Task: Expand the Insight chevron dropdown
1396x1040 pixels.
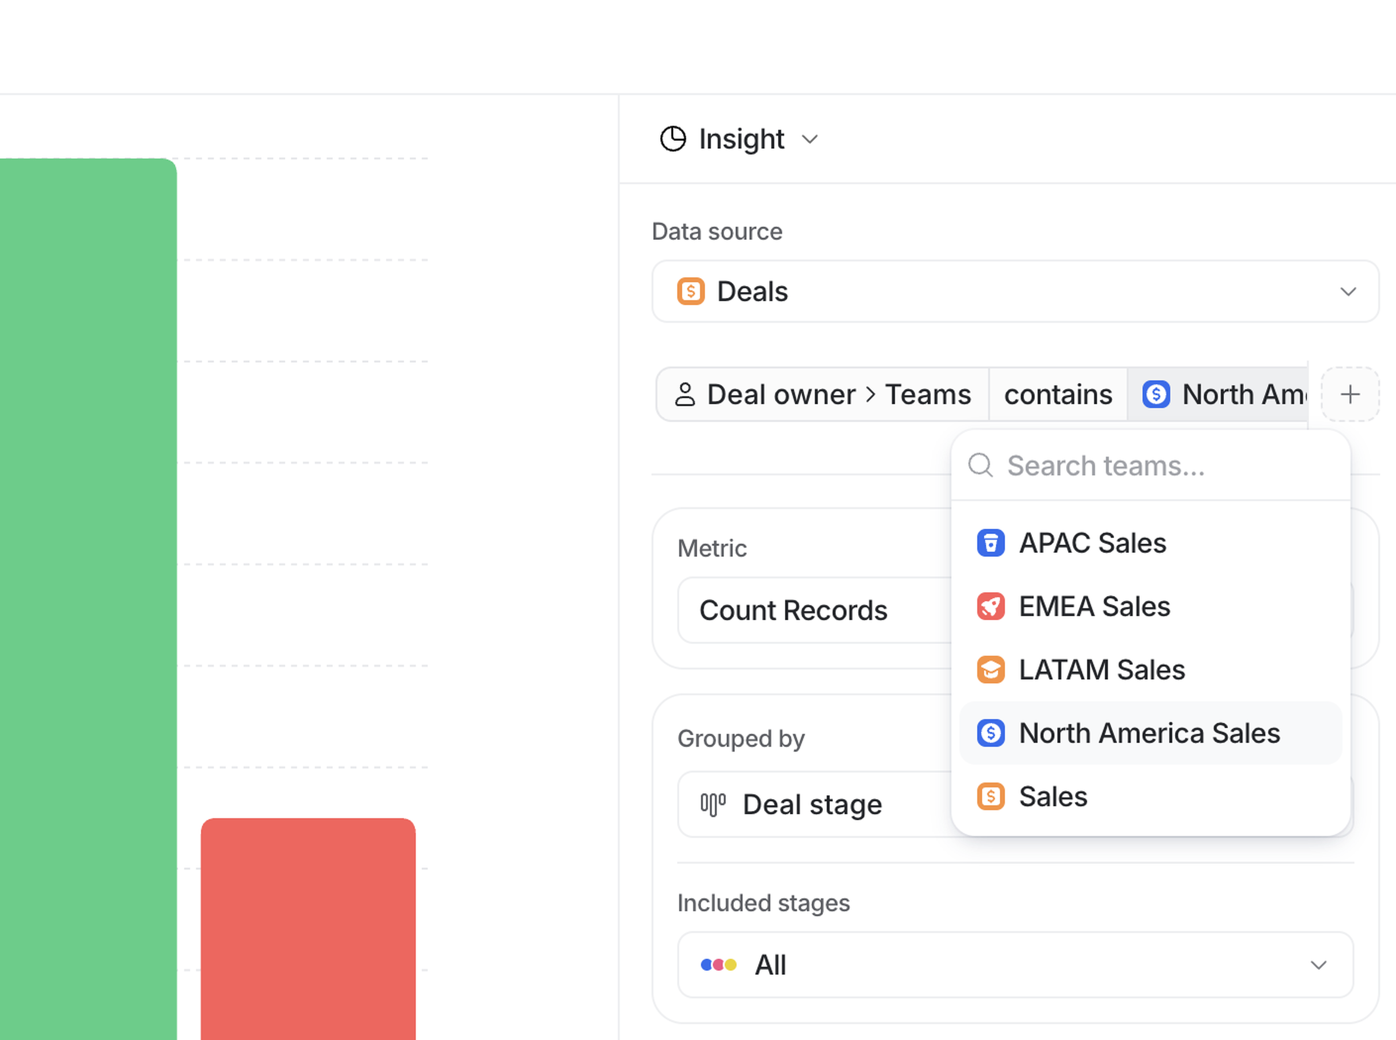Action: click(x=810, y=139)
